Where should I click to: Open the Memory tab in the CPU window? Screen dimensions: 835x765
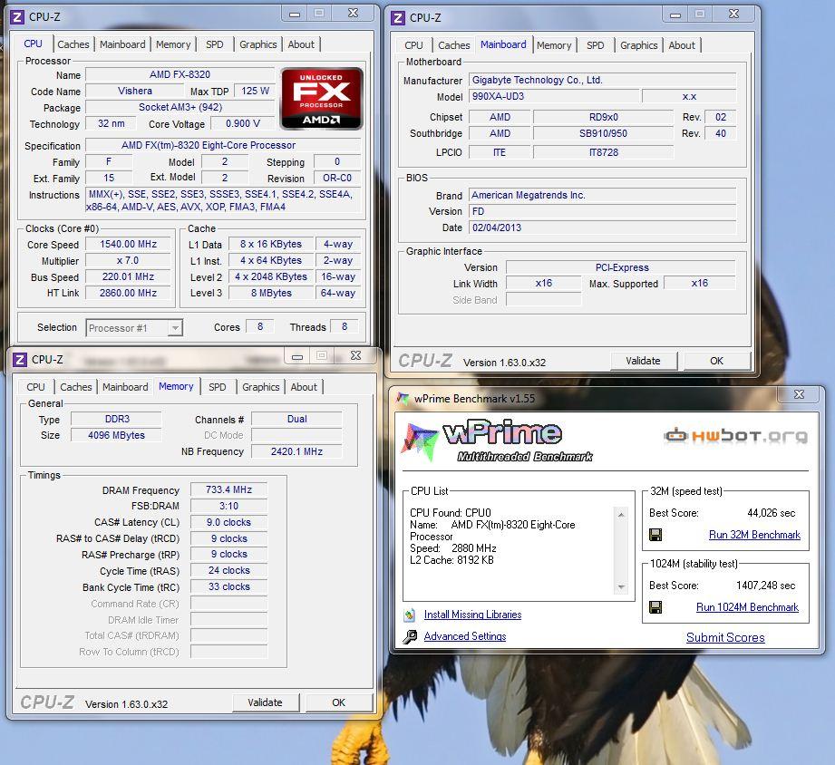[173, 44]
